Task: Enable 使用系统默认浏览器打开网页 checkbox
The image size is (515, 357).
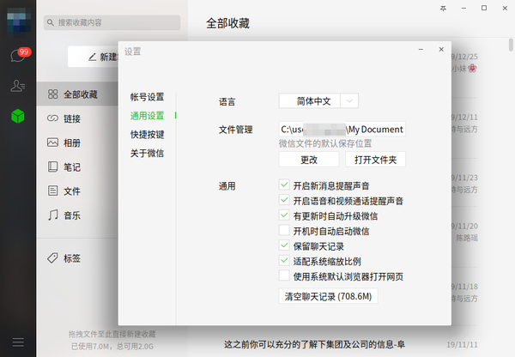Action: click(x=284, y=275)
